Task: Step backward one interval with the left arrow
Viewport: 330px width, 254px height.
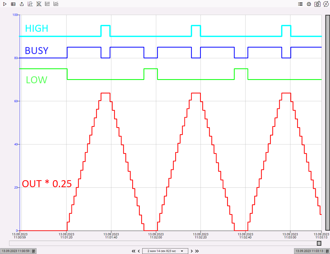Action: (139, 251)
